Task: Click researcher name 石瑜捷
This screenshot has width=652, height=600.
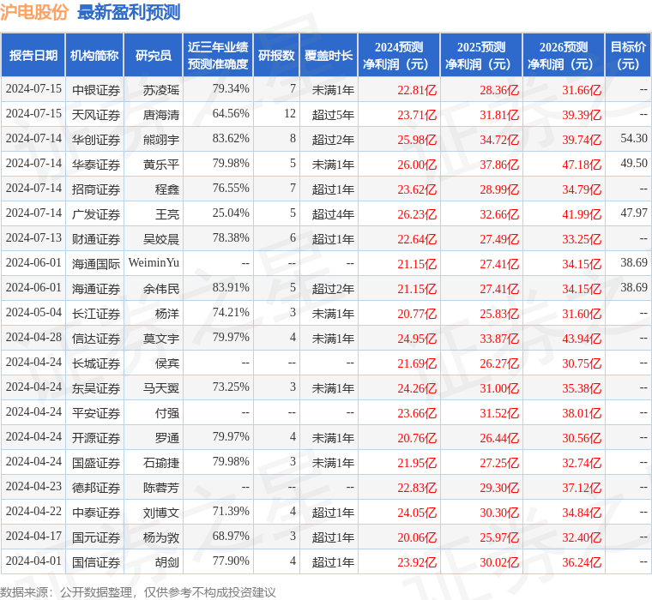Action: [x=161, y=463]
